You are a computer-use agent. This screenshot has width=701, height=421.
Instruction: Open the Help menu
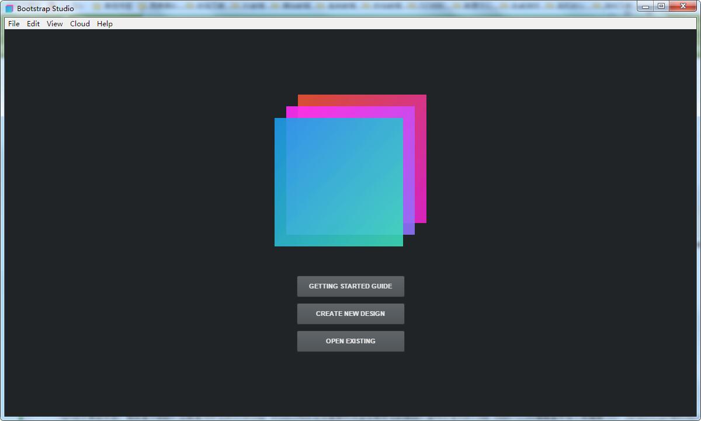(105, 24)
